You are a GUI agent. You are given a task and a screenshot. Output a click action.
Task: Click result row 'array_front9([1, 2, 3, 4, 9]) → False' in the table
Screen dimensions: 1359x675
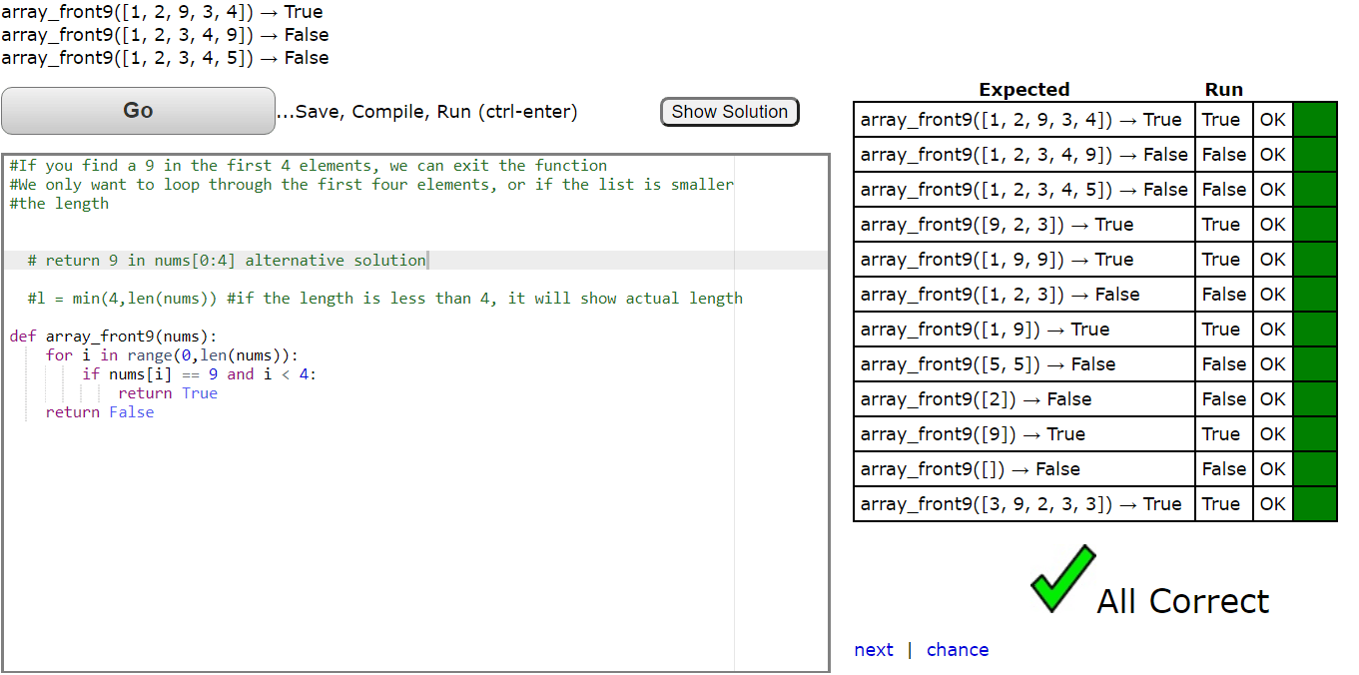click(x=1095, y=155)
